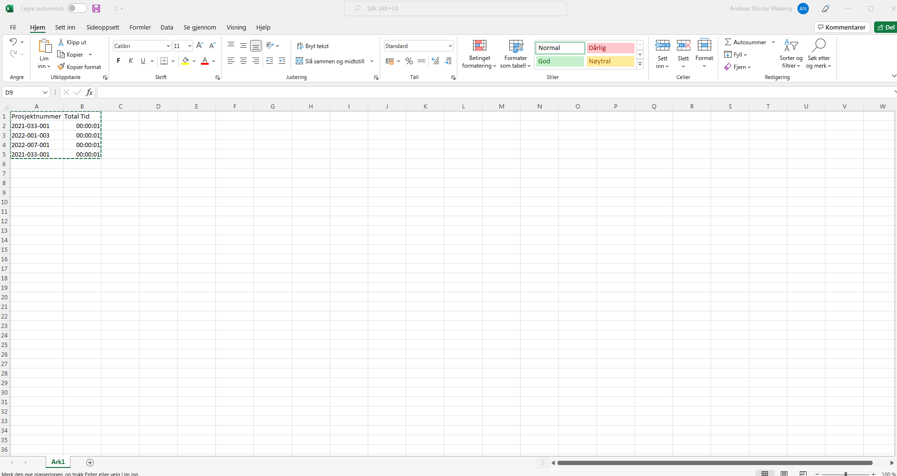Open the Fyll dropdown
Screen dimensions: 897x476
coord(736,54)
